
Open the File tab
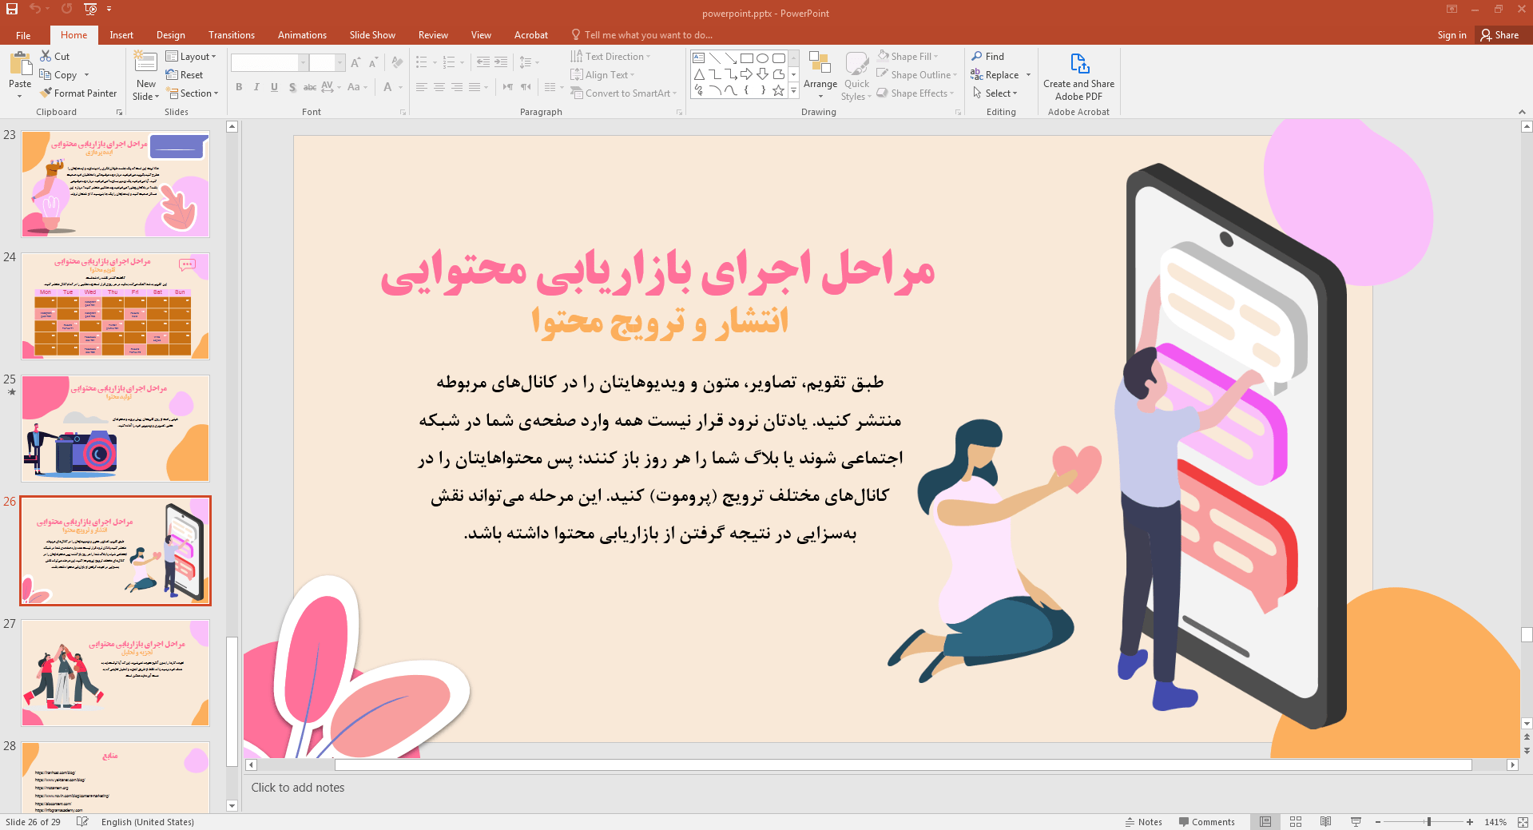click(23, 35)
